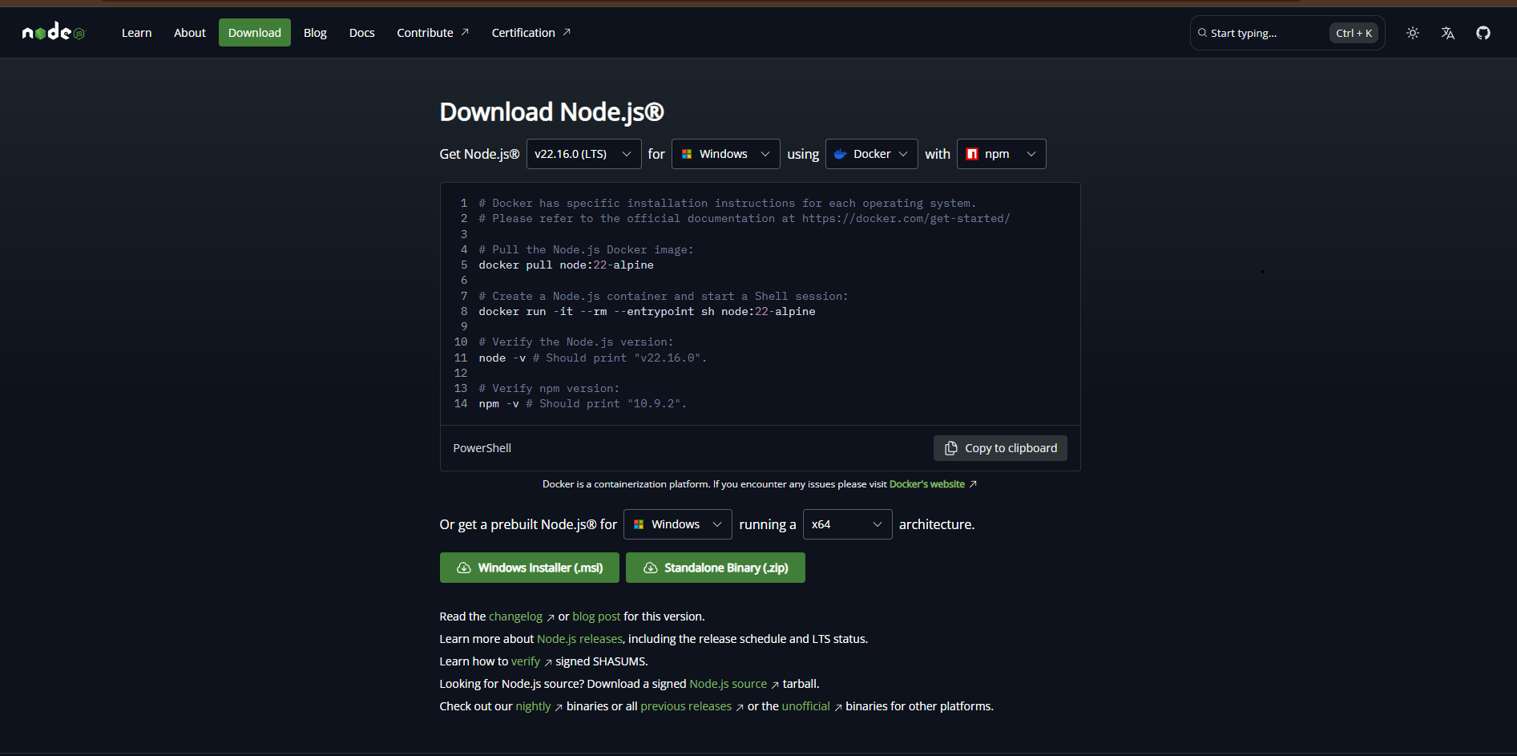Open Docker's website link
This screenshot has height=756, width=1517.
927,484
